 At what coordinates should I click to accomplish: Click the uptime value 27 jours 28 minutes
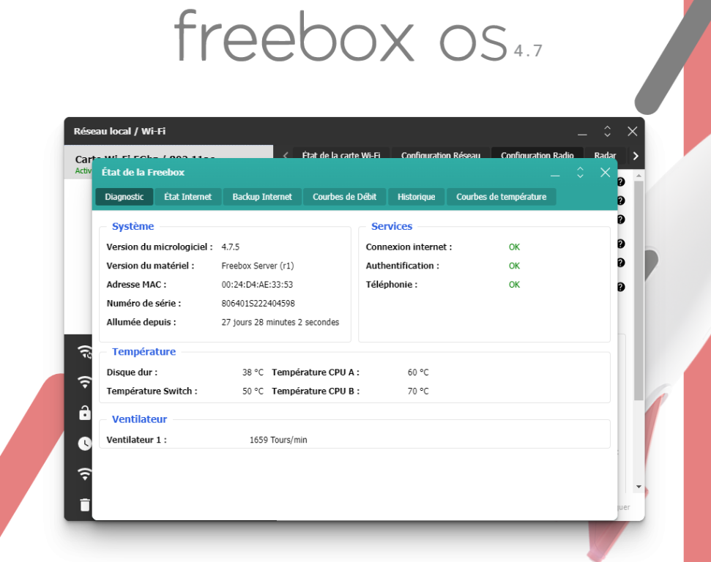(280, 322)
